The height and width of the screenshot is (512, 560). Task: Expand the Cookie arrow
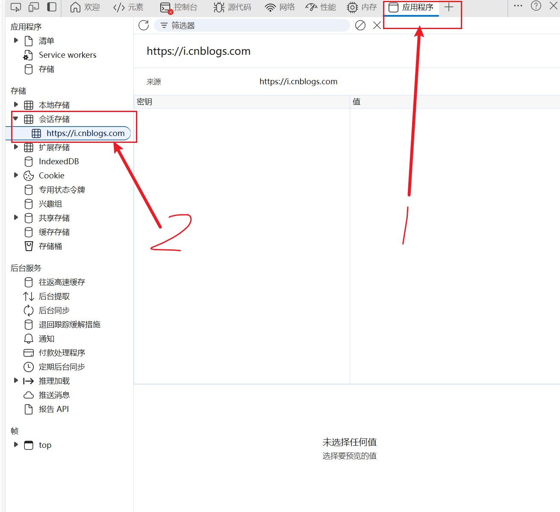pos(16,175)
